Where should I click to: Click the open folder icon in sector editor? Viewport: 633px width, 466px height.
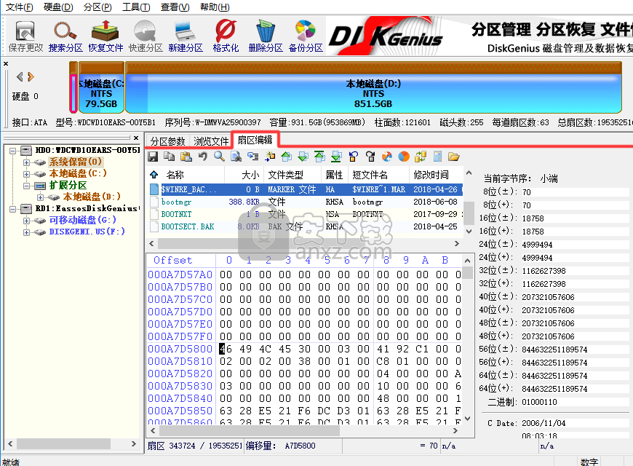454,157
